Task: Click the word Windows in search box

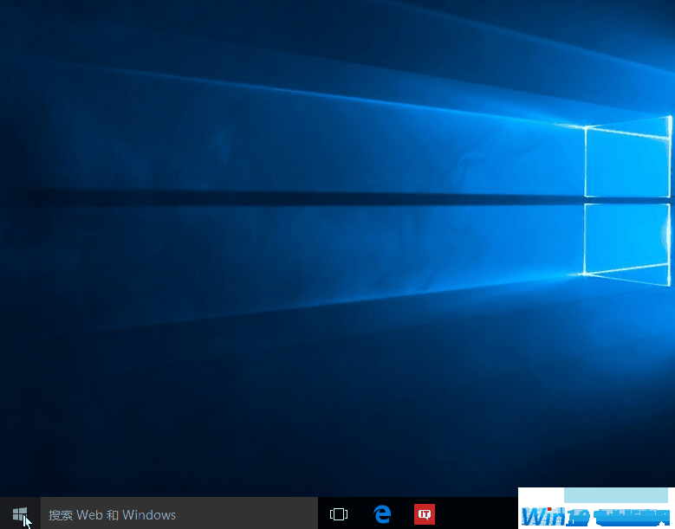Action: click(x=149, y=515)
